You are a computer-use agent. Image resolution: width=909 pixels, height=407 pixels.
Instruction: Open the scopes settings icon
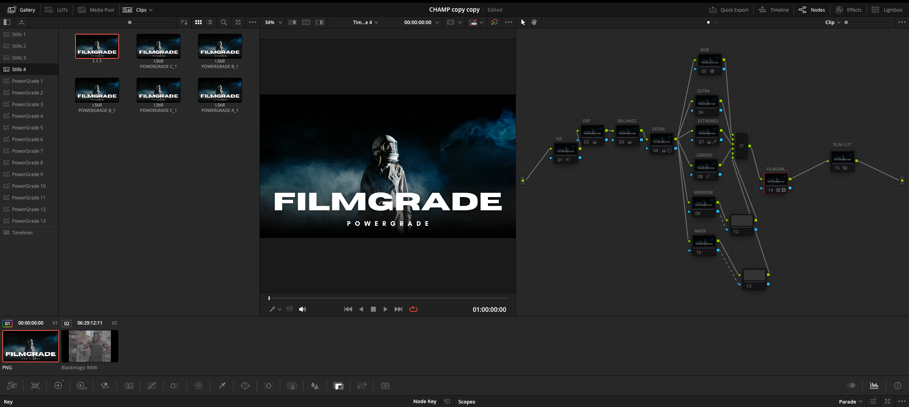click(x=873, y=402)
